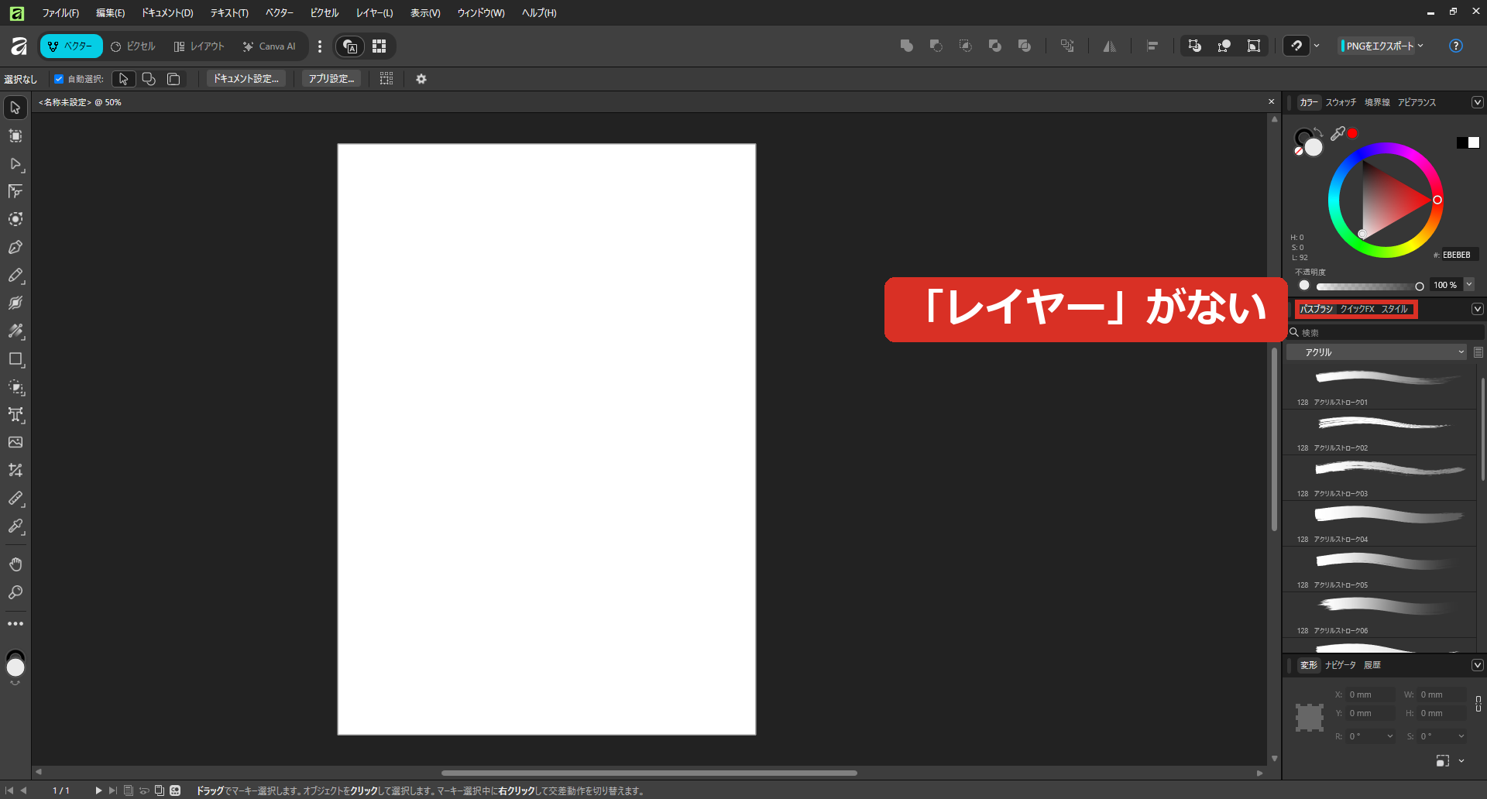Open the opacity 100% dropdown arrow
The image size is (1487, 799).
click(x=1469, y=285)
